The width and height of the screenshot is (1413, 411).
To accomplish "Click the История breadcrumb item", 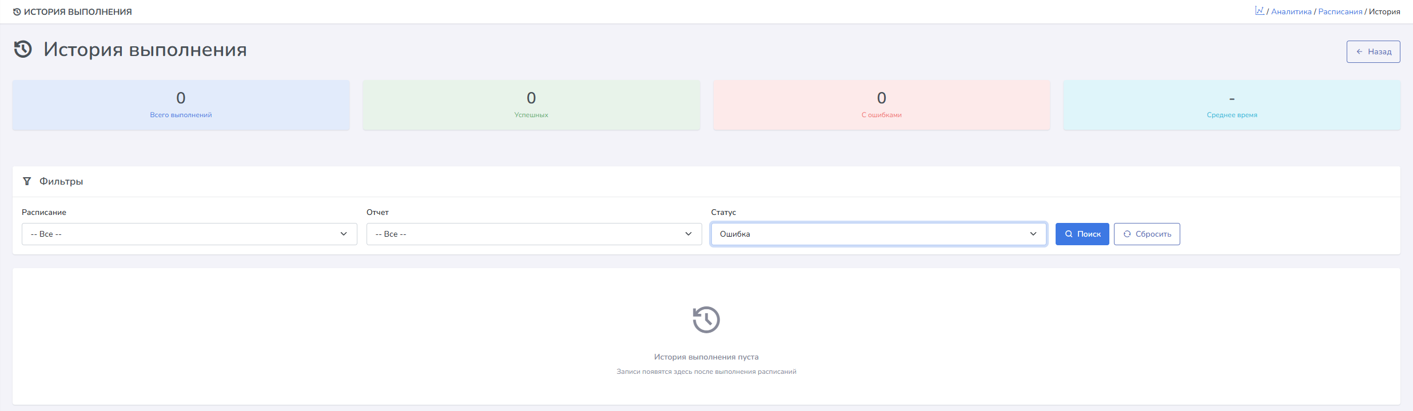I will point(1384,11).
